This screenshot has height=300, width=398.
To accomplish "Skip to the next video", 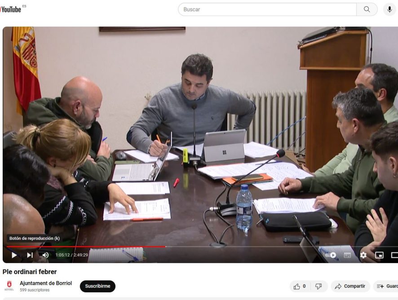I will pyautogui.click(x=29, y=255).
